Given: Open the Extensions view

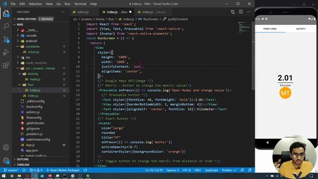Looking at the screenshot, I should tap(6, 65).
